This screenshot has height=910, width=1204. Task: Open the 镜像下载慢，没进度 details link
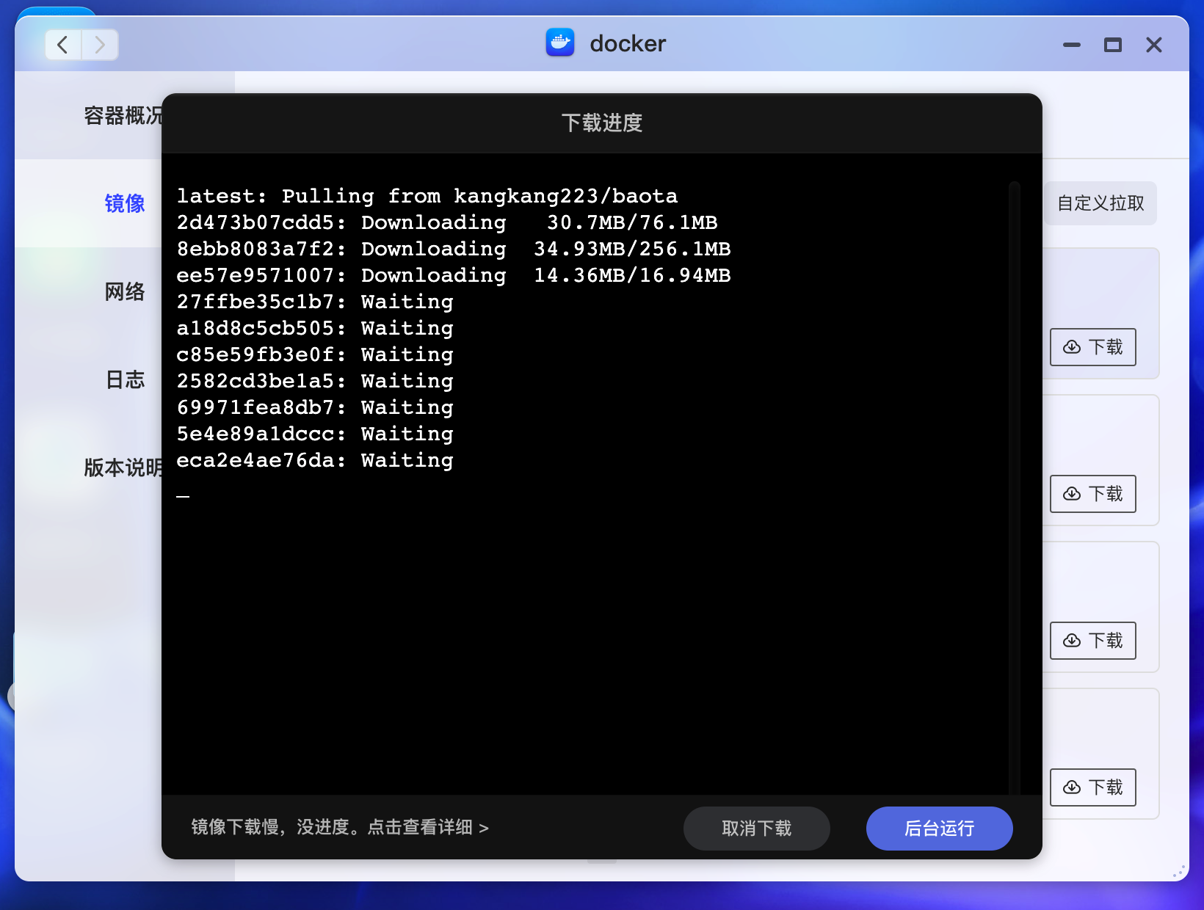[340, 828]
